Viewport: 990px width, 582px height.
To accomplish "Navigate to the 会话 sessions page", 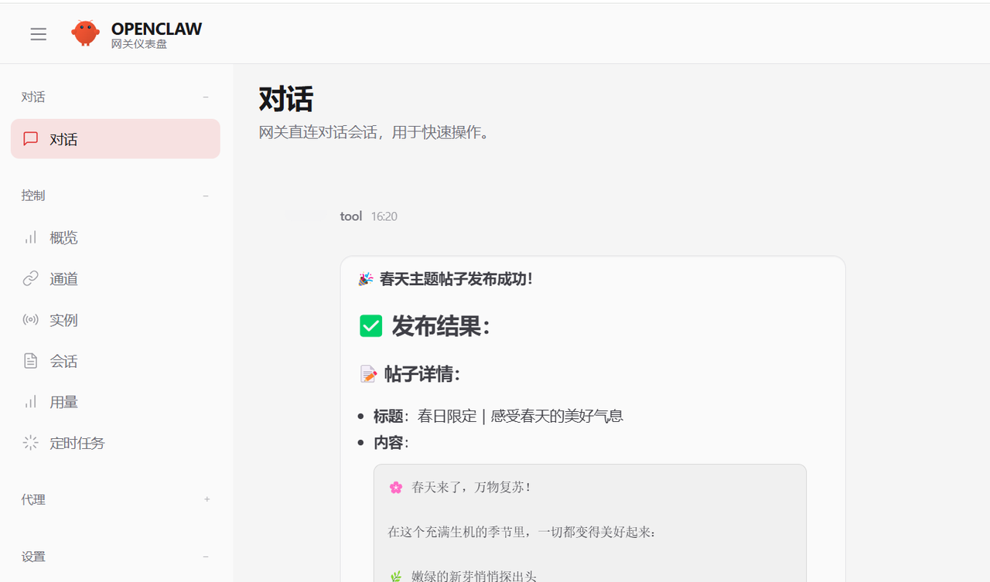I will (x=115, y=360).
